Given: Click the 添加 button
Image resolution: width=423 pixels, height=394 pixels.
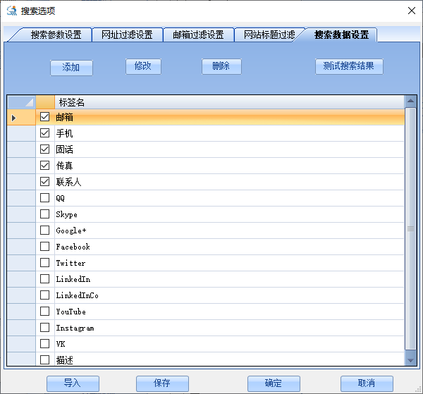Looking at the screenshot, I should click(x=71, y=68).
